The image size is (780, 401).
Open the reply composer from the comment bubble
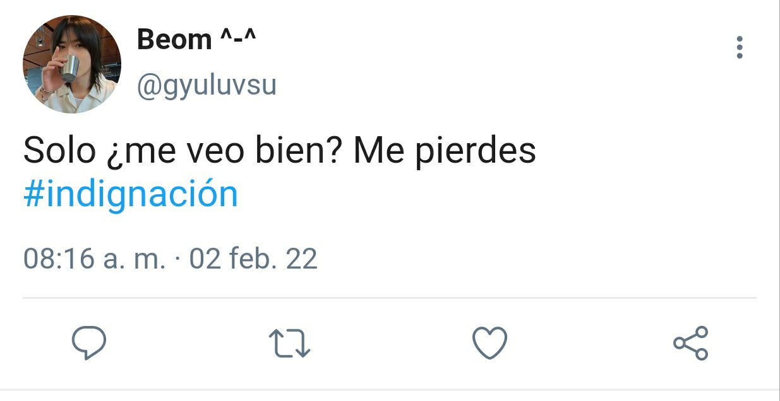tap(88, 344)
